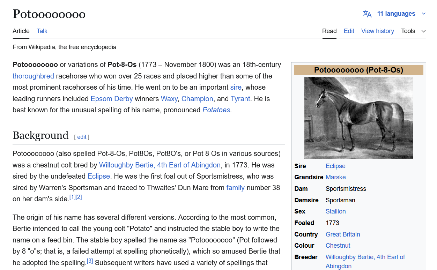Click the 1773 value in Foaled row
This screenshot has height=270, width=437.
[332, 223]
